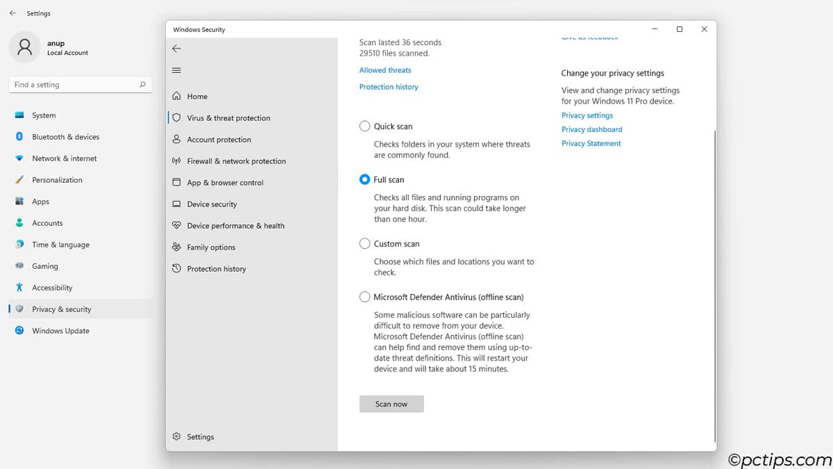Click the anup Local Account profile name

(67, 47)
